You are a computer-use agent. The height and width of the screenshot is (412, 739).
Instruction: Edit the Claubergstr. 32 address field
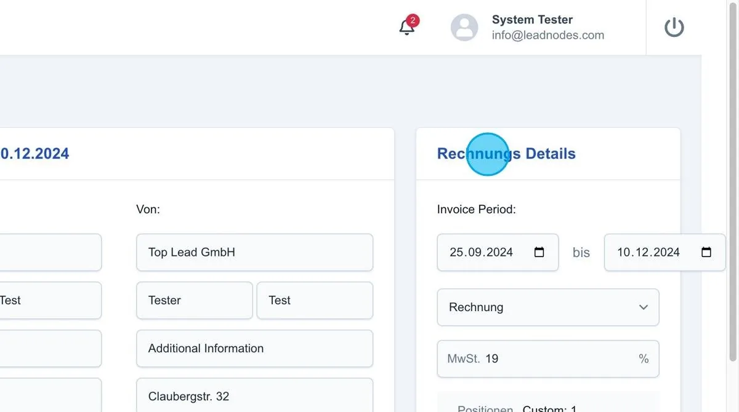254,395
